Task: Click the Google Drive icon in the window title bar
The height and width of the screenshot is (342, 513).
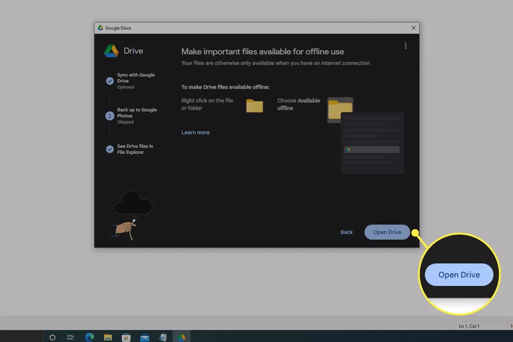Action: (100, 28)
